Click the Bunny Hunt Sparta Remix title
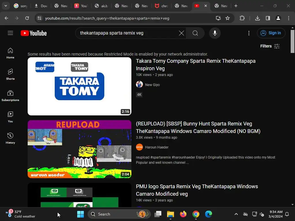The image size is (295, 221). [x=198, y=127]
